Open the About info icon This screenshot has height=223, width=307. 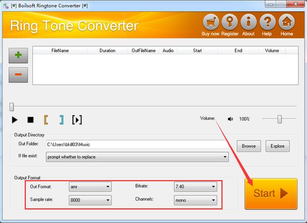click(x=248, y=22)
